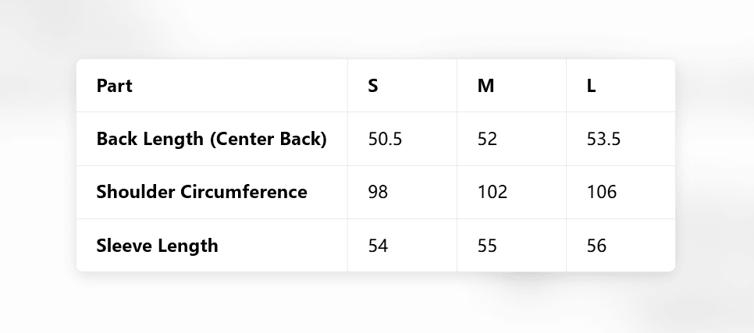This screenshot has width=754, height=333.
Task: Click the word "Sleeve" in the last row
Action: [124, 246]
